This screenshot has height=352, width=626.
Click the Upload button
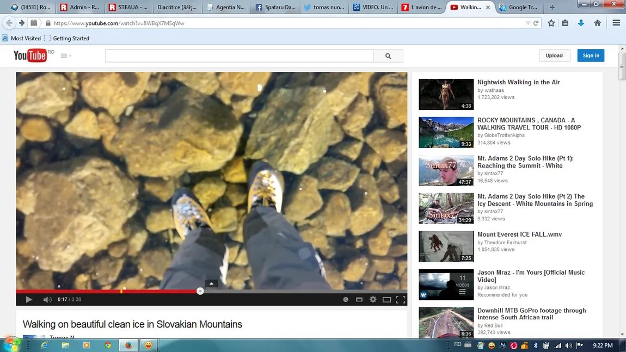pos(554,55)
